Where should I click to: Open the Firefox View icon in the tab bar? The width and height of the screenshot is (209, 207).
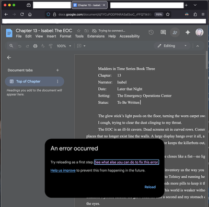point(29,5)
